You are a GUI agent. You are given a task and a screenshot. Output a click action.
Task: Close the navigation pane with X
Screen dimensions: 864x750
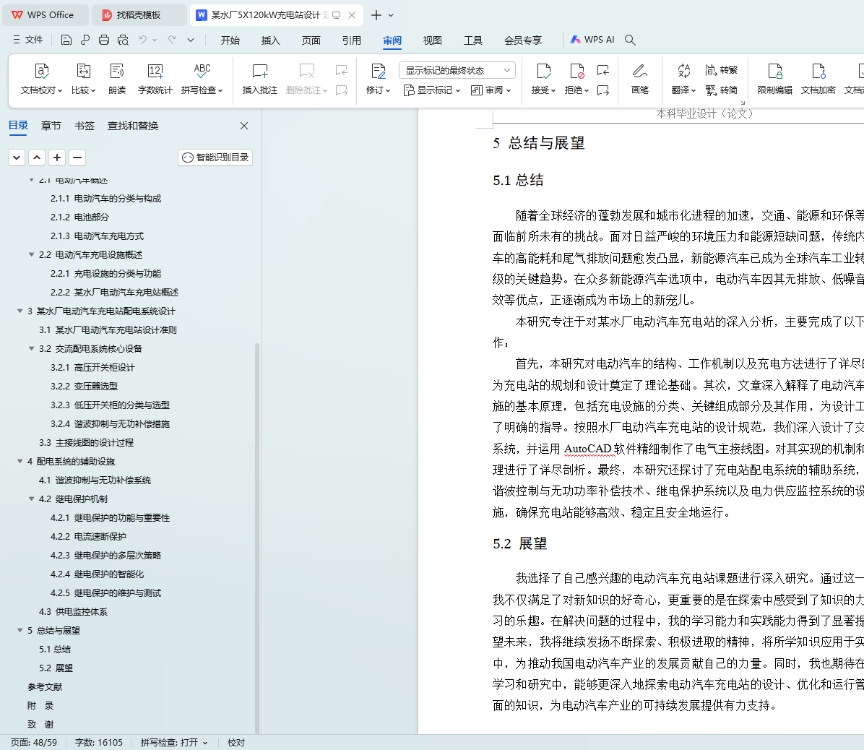244,126
